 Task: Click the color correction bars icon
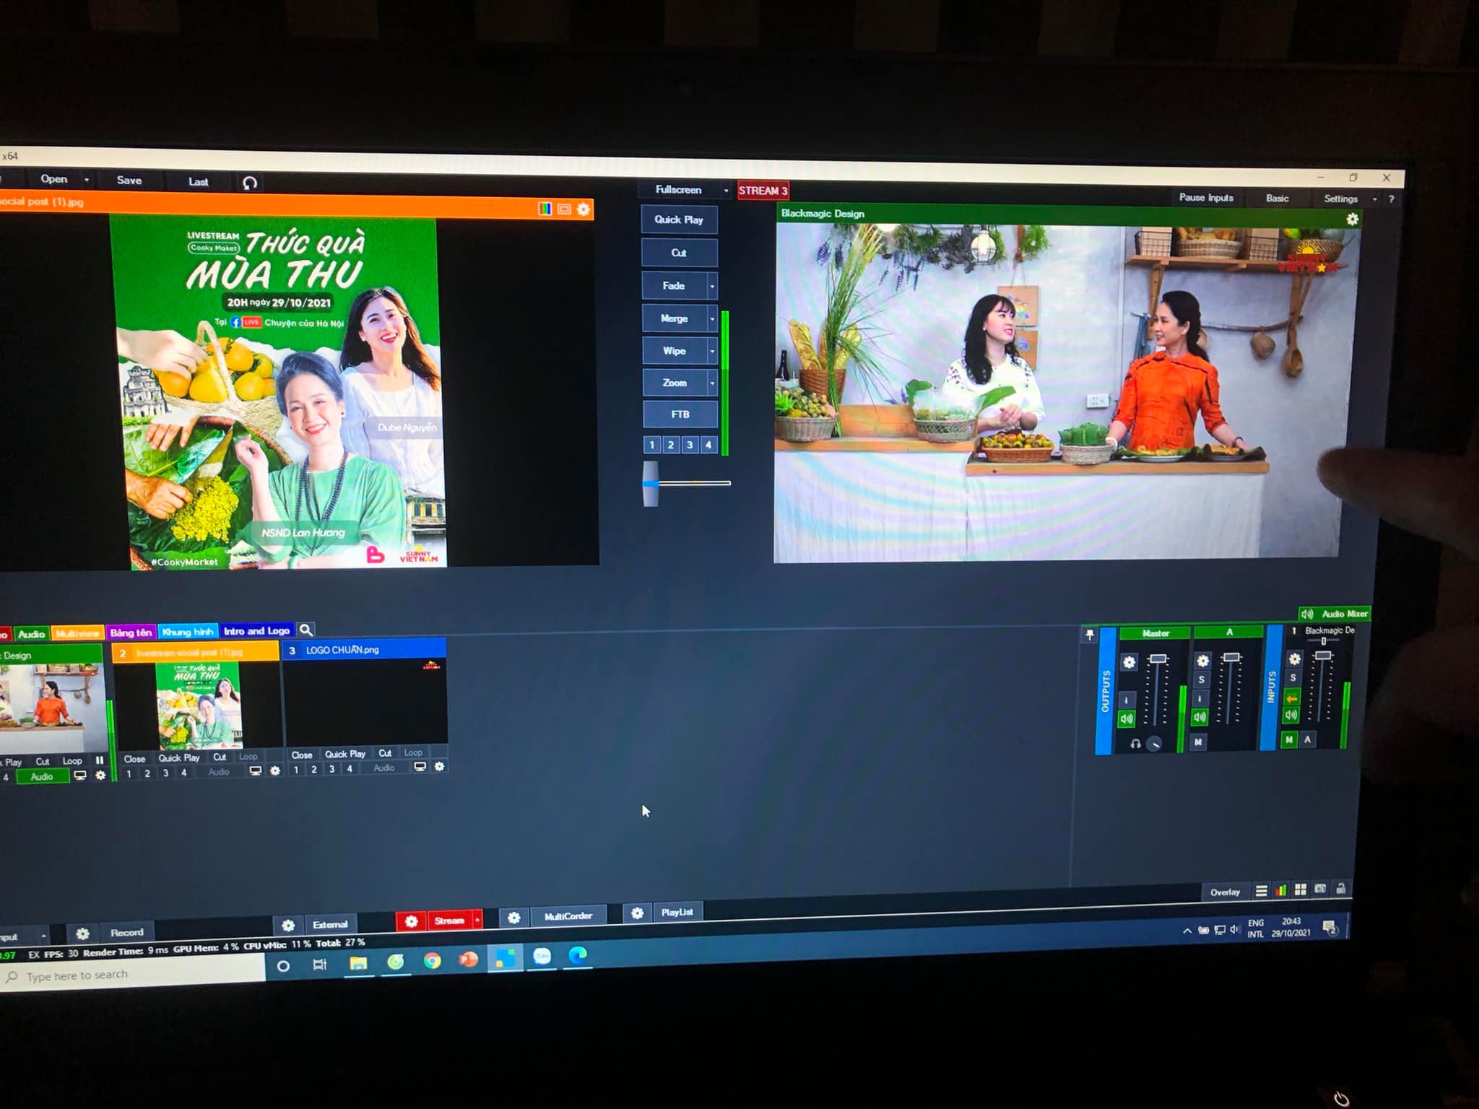point(545,209)
